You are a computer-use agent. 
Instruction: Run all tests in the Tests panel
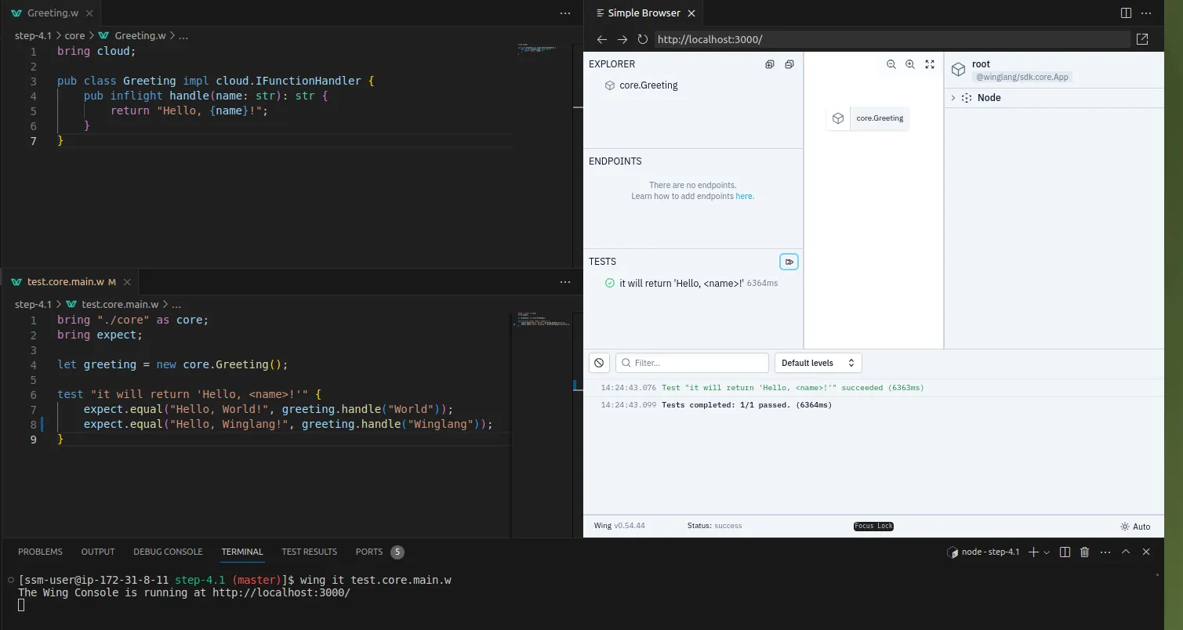point(789,262)
